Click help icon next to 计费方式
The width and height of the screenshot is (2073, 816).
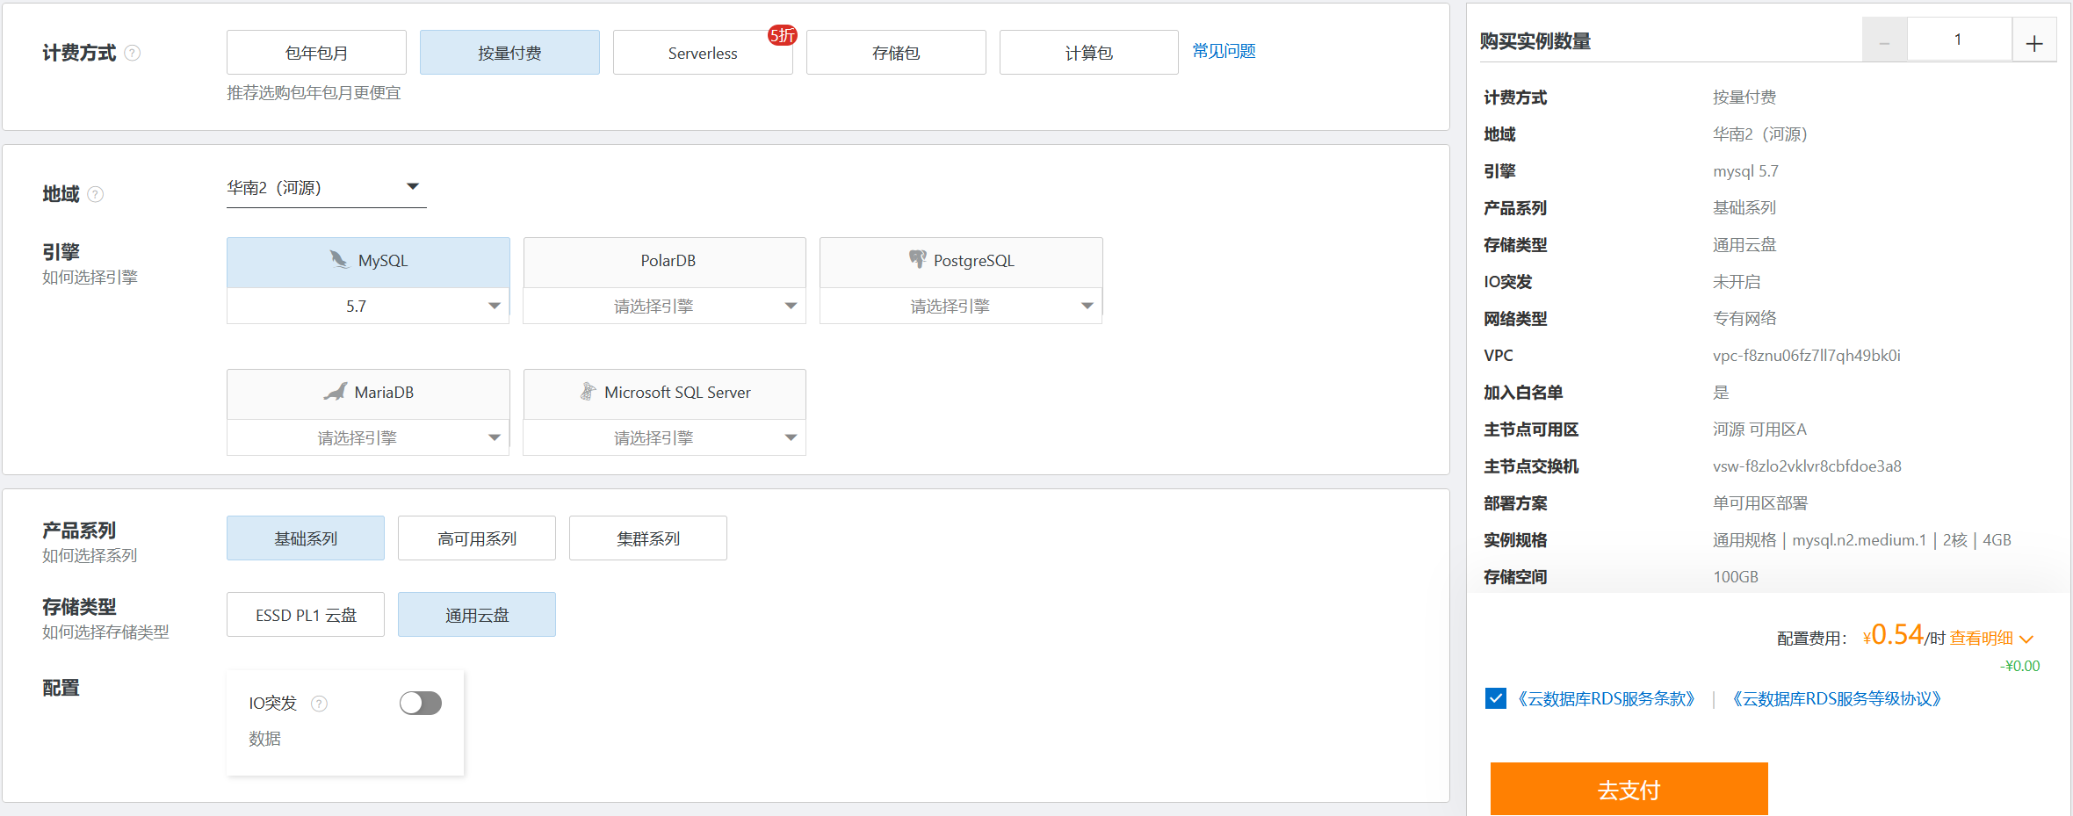(132, 53)
